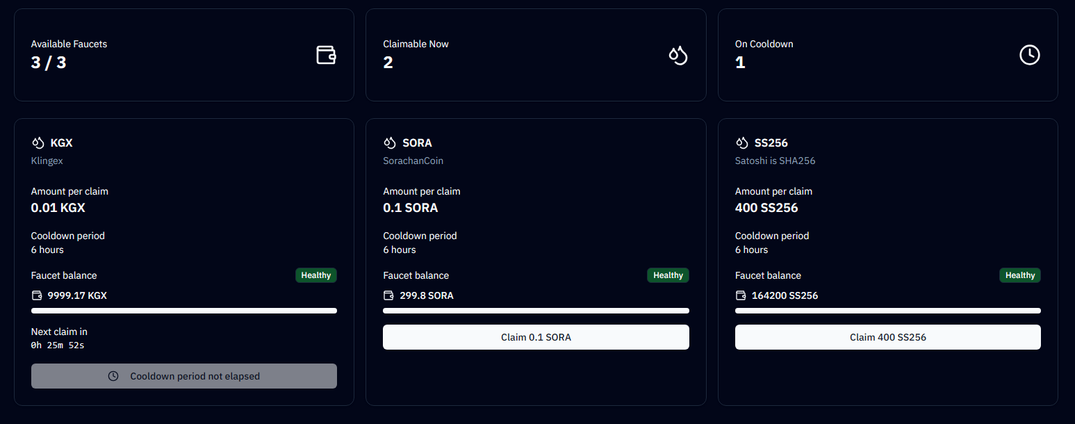Click the disabled Cooldown period not elapsed button
This screenshot has height=424, width=1075.
tap(183, 376)
